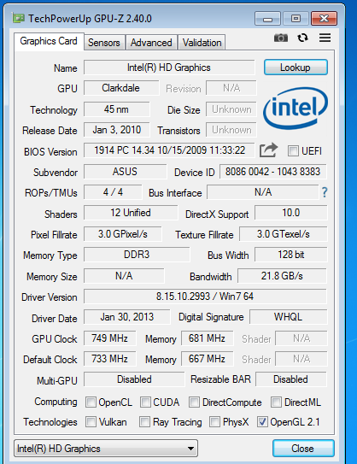Open the hamburger menu icon
This screenshot has width=357, height=464.
[325, 38]
